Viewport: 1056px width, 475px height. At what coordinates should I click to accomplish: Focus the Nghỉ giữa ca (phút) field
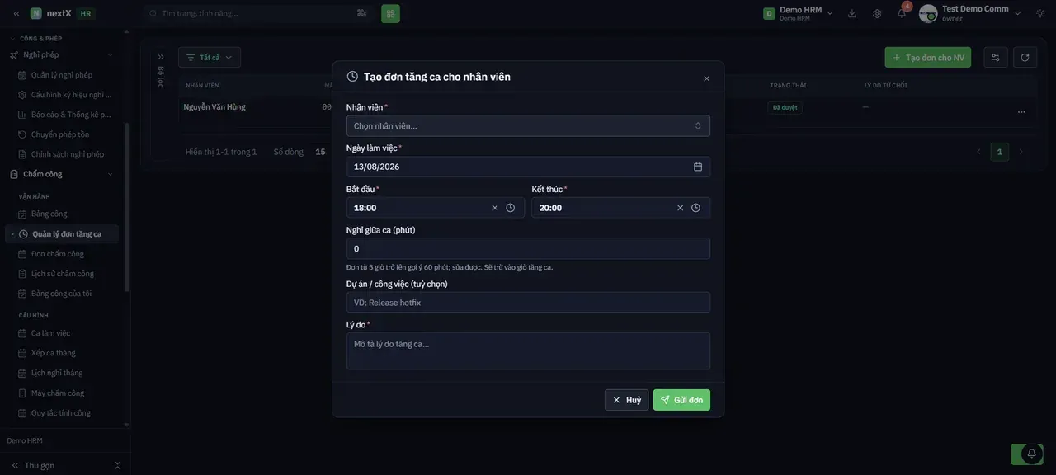click(528, 249)
